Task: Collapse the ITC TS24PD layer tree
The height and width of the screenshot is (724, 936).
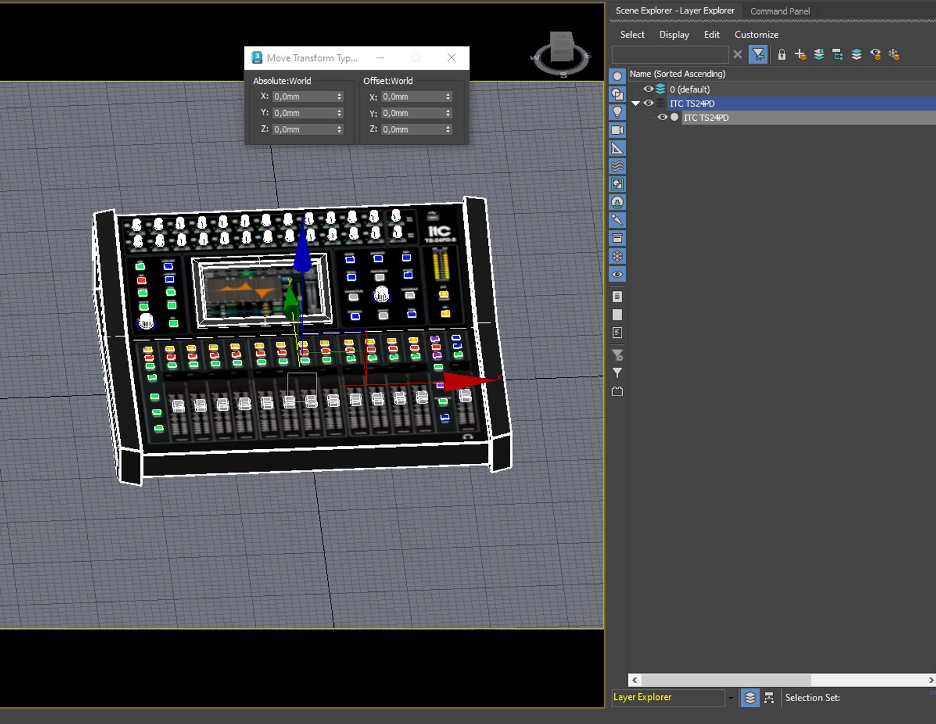Action: pos(636,103)
